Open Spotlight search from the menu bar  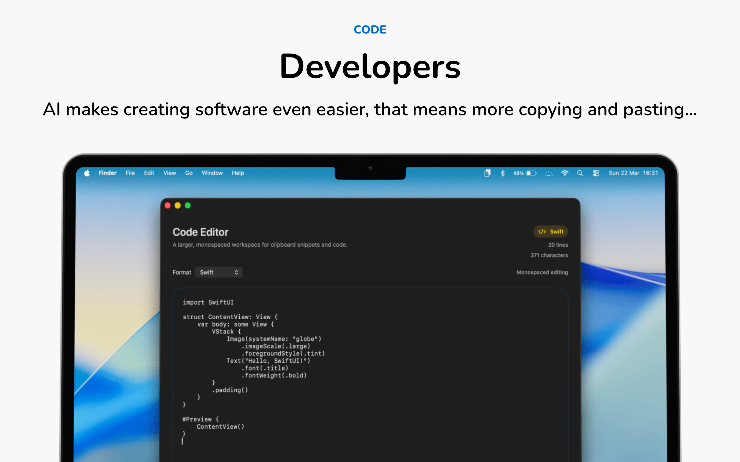[x=580, y=173]
